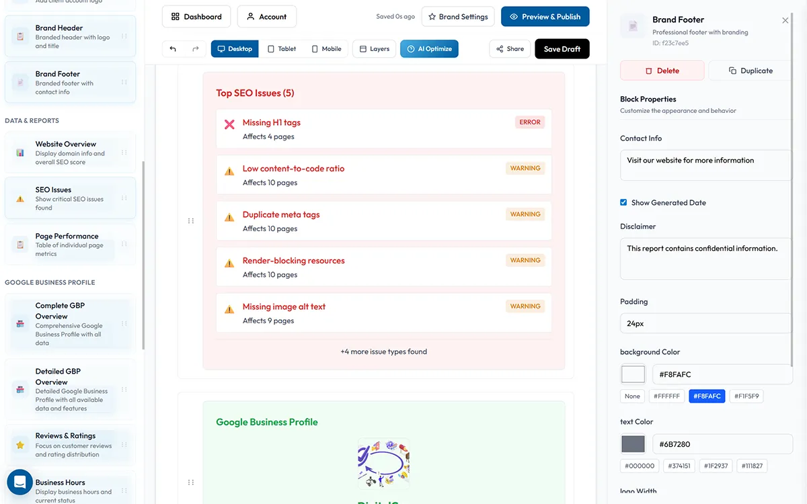The width and height of the screenshot is (807, 504).
Task: Click the Website Overview chart icon
Action: click(20, 153)
